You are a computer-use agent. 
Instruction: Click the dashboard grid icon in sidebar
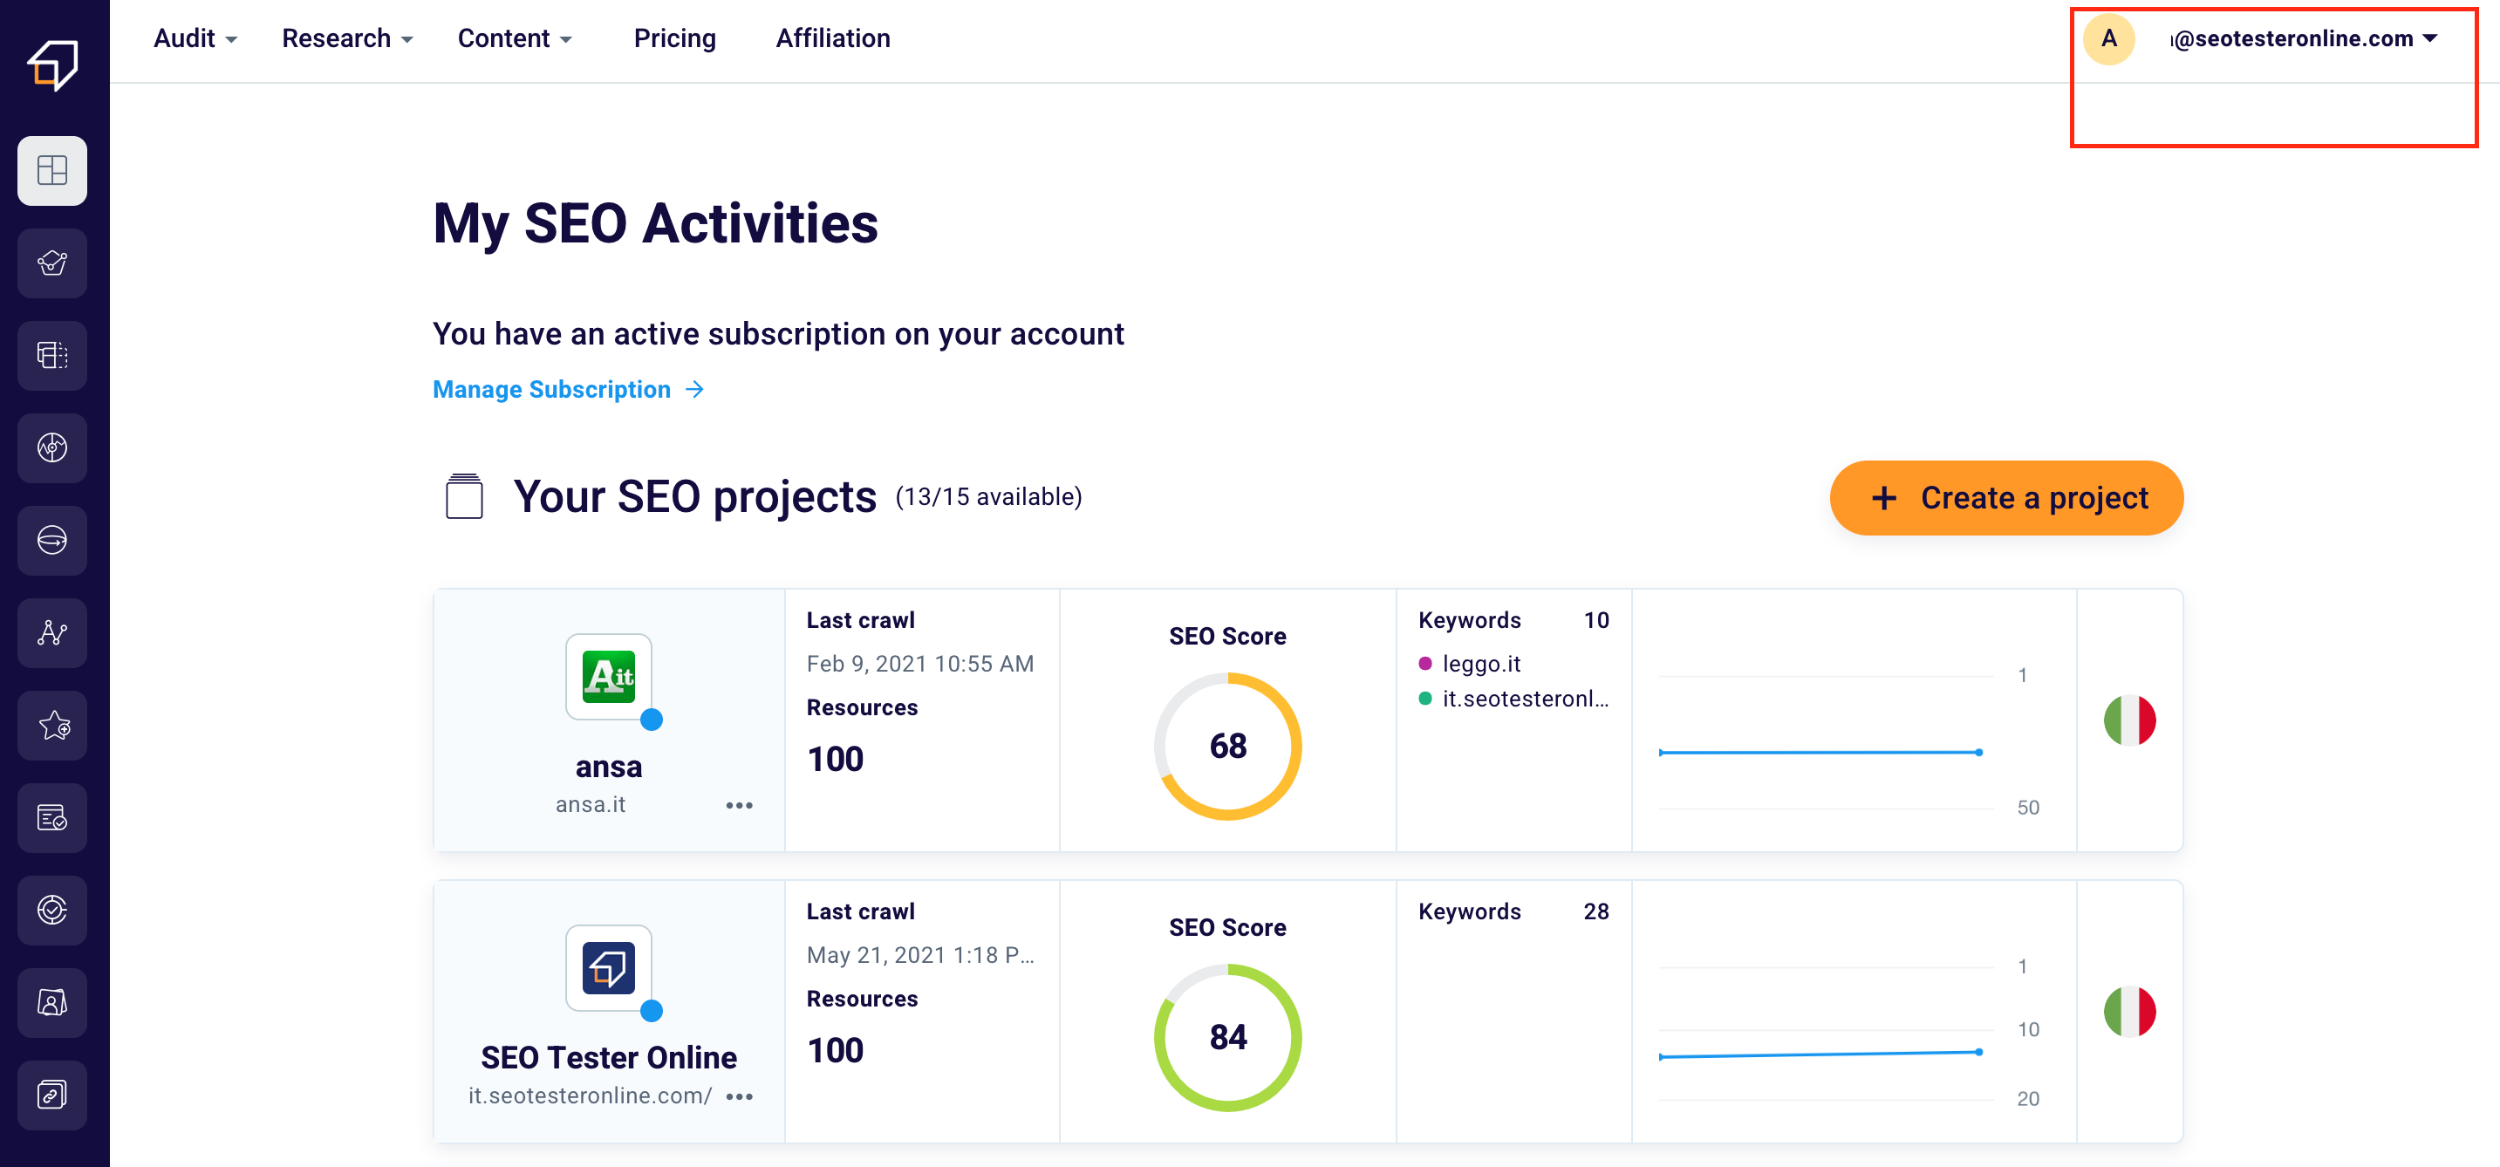tap(54, 169)
